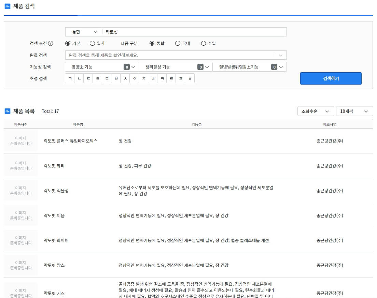This screenshot has height=298, width=377.
Task: Open product 락토핏 식물성
Action: (56, 191)
